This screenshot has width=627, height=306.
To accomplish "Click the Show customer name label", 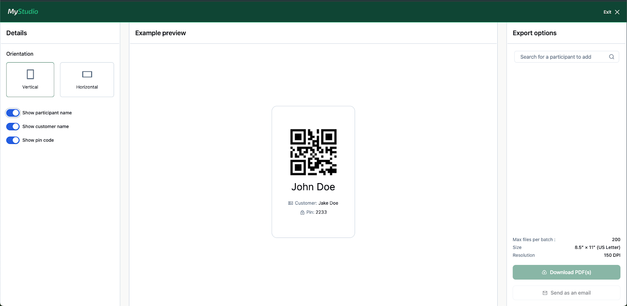I will point(45,126).
